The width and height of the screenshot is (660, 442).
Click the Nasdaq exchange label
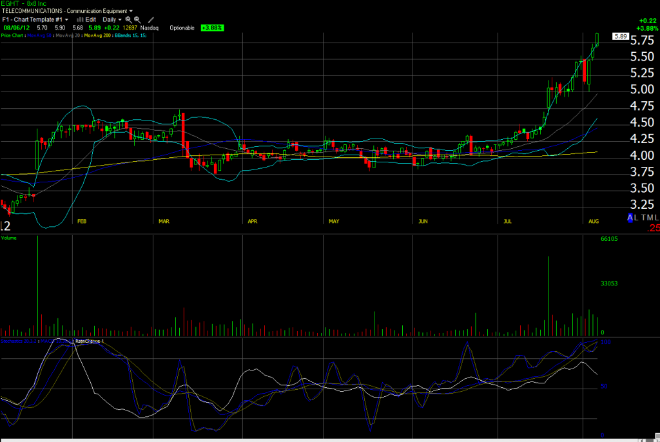150,28
